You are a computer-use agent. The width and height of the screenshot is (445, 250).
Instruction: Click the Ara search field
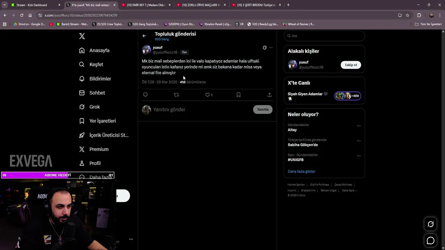324,36
